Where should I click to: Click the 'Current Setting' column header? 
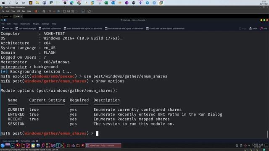click(47, 100)
